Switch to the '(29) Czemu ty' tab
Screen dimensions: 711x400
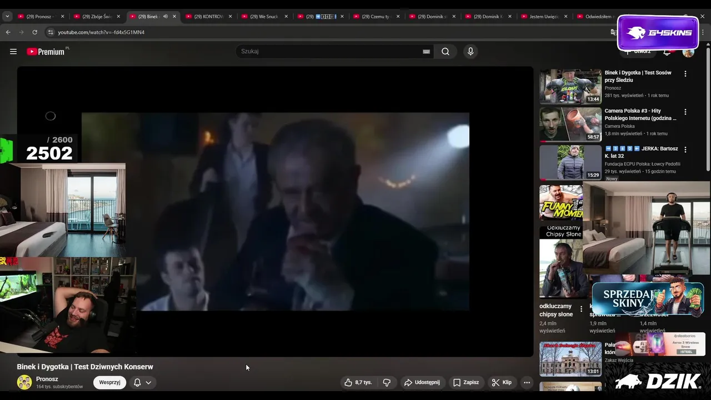click(375, 17)
